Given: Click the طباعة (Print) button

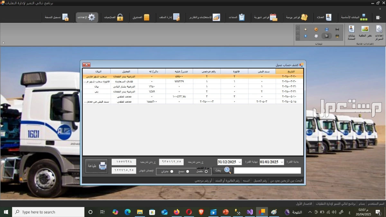Looking at the screenshot, I should [x=96, y=166].
